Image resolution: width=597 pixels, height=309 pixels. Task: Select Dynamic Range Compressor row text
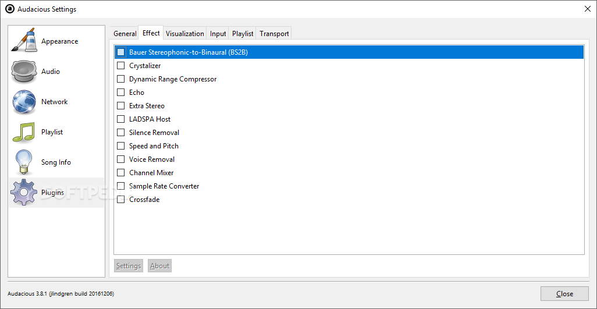[x=173, y=79]
